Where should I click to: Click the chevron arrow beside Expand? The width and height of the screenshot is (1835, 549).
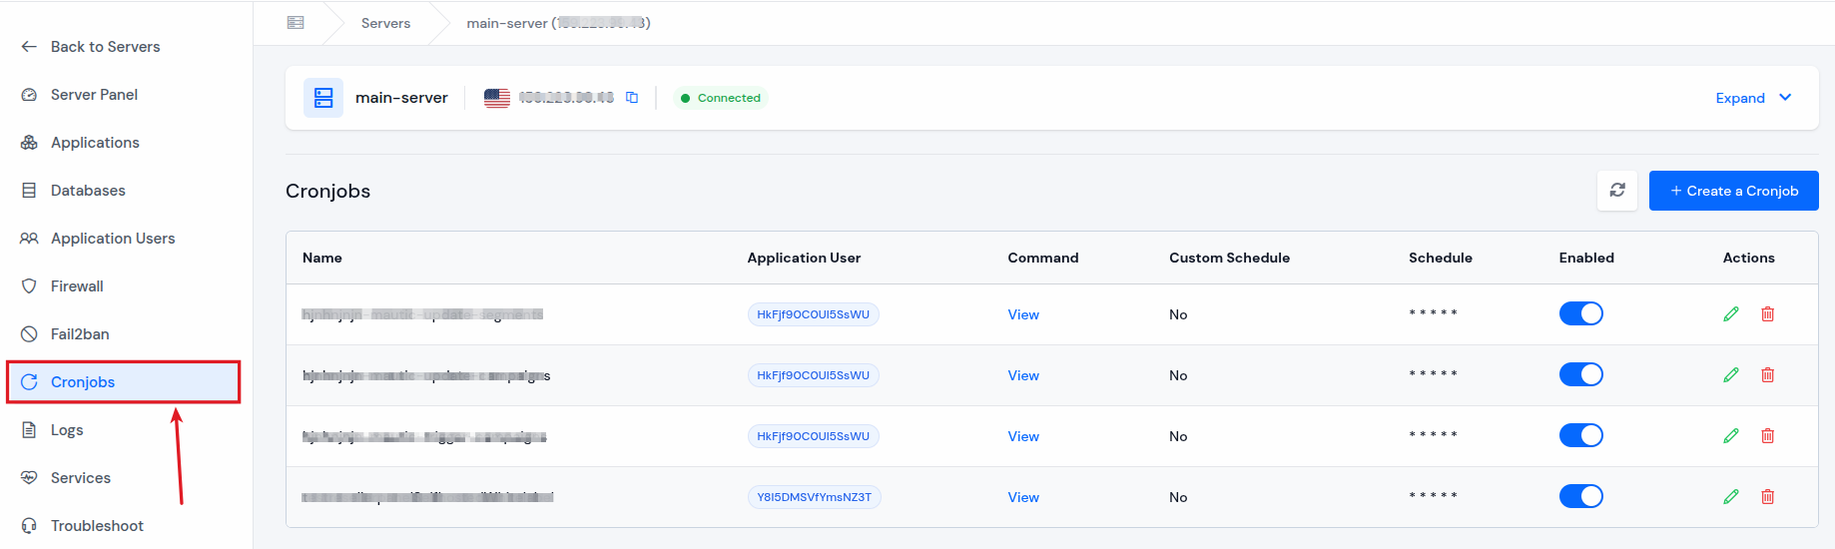[x=1785, y=98]
